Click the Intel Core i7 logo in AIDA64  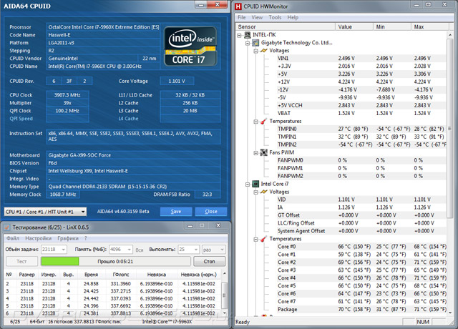[190, 46]
